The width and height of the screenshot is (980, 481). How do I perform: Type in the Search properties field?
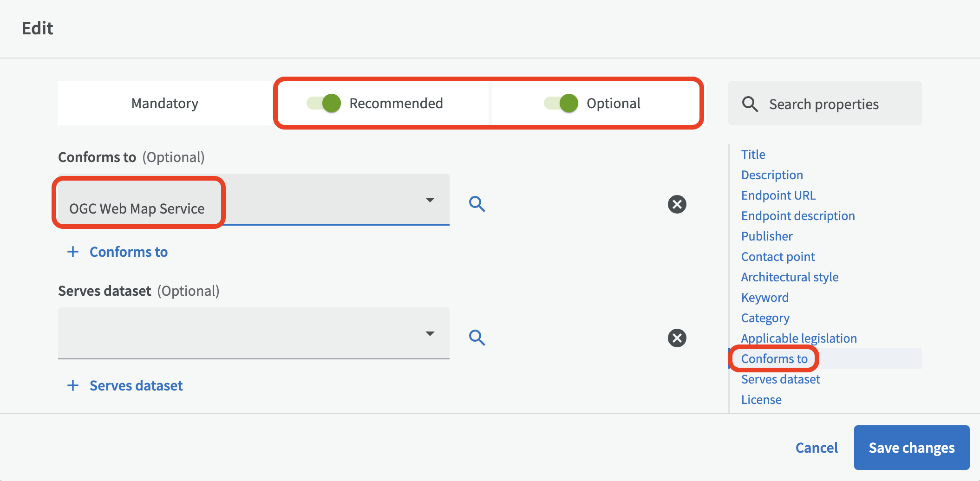click(831, 104)
